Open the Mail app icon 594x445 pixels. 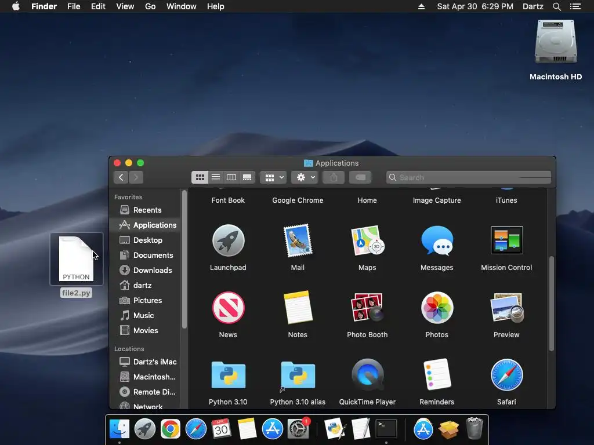pyautogui.click(x=298, y=240)
